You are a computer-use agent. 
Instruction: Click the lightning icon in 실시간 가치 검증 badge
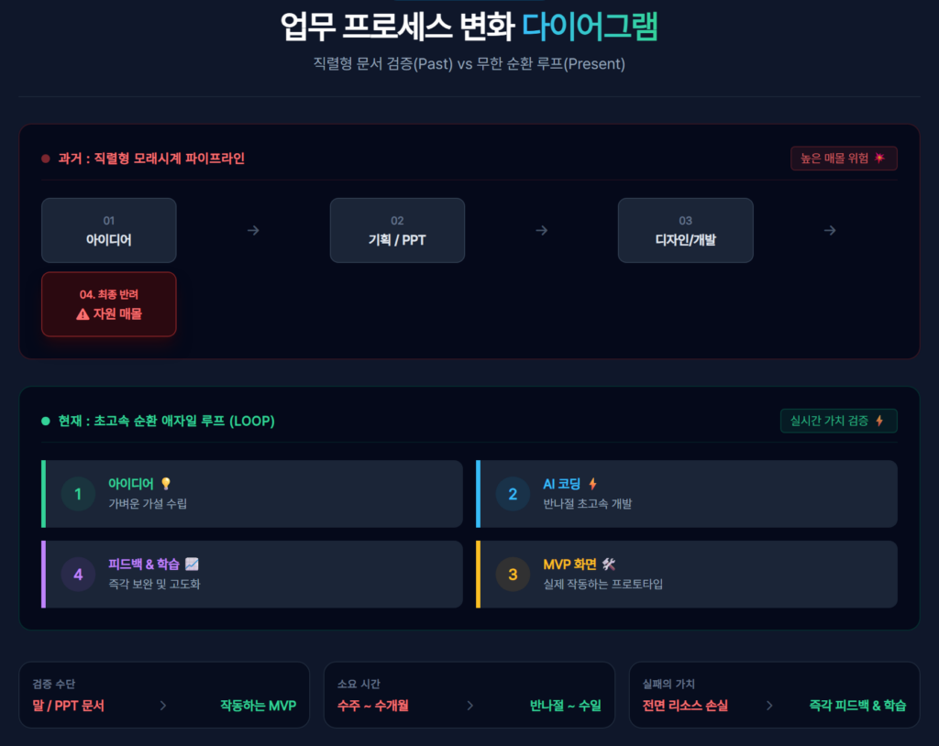click(x=879, y=421)
